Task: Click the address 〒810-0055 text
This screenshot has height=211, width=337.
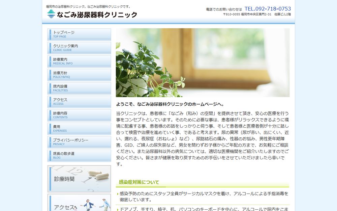Action: (x=257, y=14)
